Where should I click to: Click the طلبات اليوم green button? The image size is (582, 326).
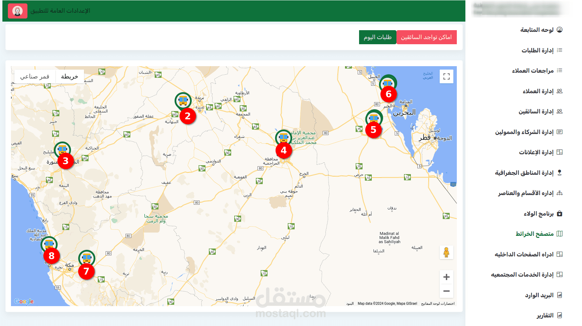378,37
